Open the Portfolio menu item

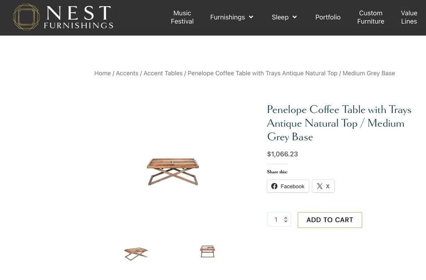pyautogui.click(x=328, y=17)
